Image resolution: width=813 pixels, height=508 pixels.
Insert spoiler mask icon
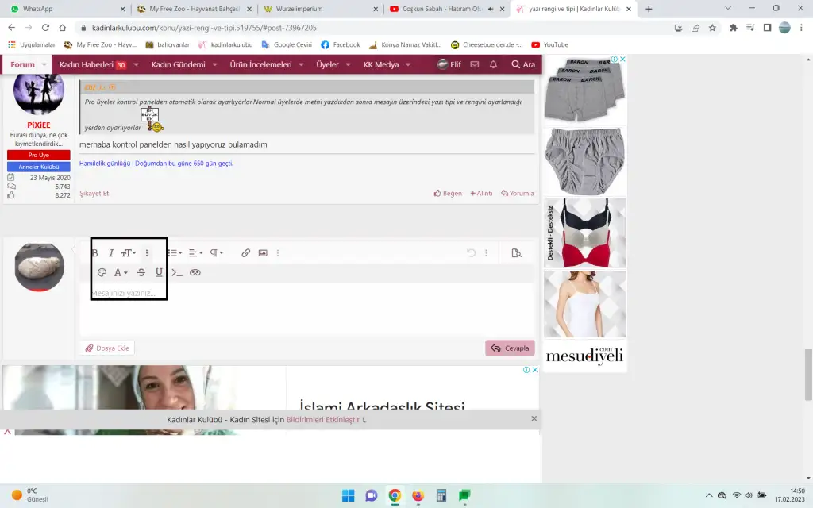[x=195, y=272]
